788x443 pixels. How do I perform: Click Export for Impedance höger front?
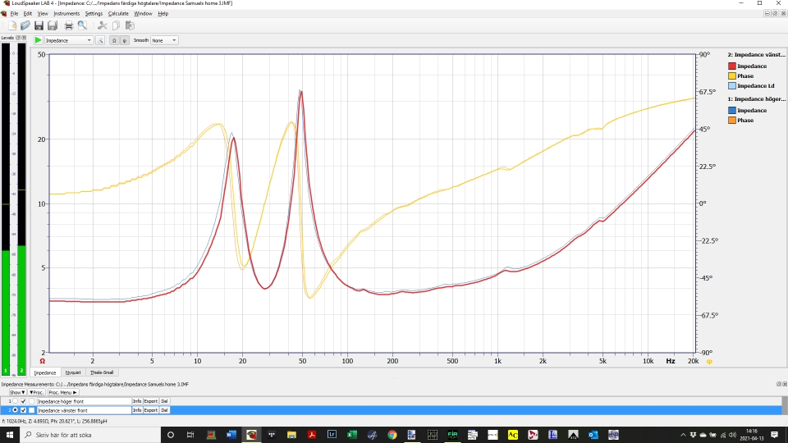151,401
